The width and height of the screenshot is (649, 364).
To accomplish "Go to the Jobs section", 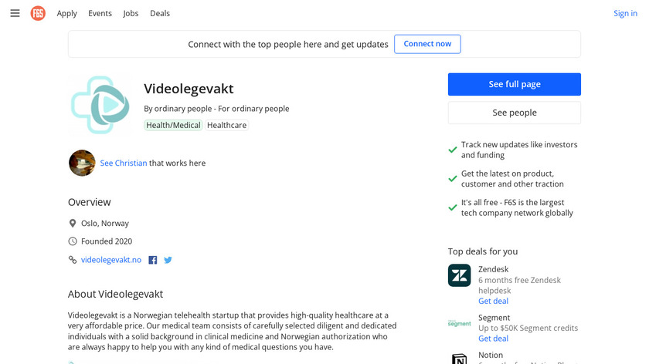I will click(x=131, y=13).
